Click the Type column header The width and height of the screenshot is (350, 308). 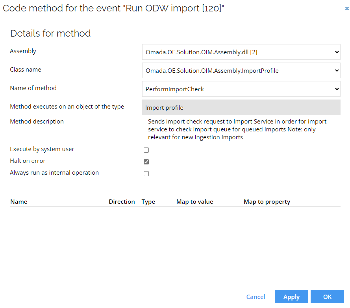tap(148, 202)
